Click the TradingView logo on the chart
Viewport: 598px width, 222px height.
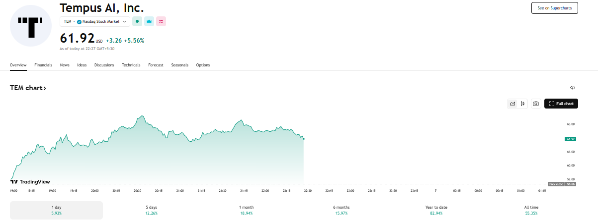pos(30,182)
